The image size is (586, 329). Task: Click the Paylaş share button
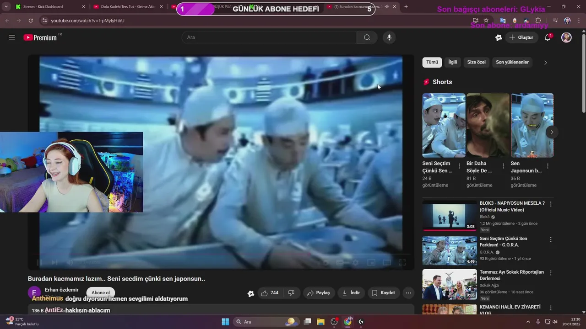(x=319, y=293)
